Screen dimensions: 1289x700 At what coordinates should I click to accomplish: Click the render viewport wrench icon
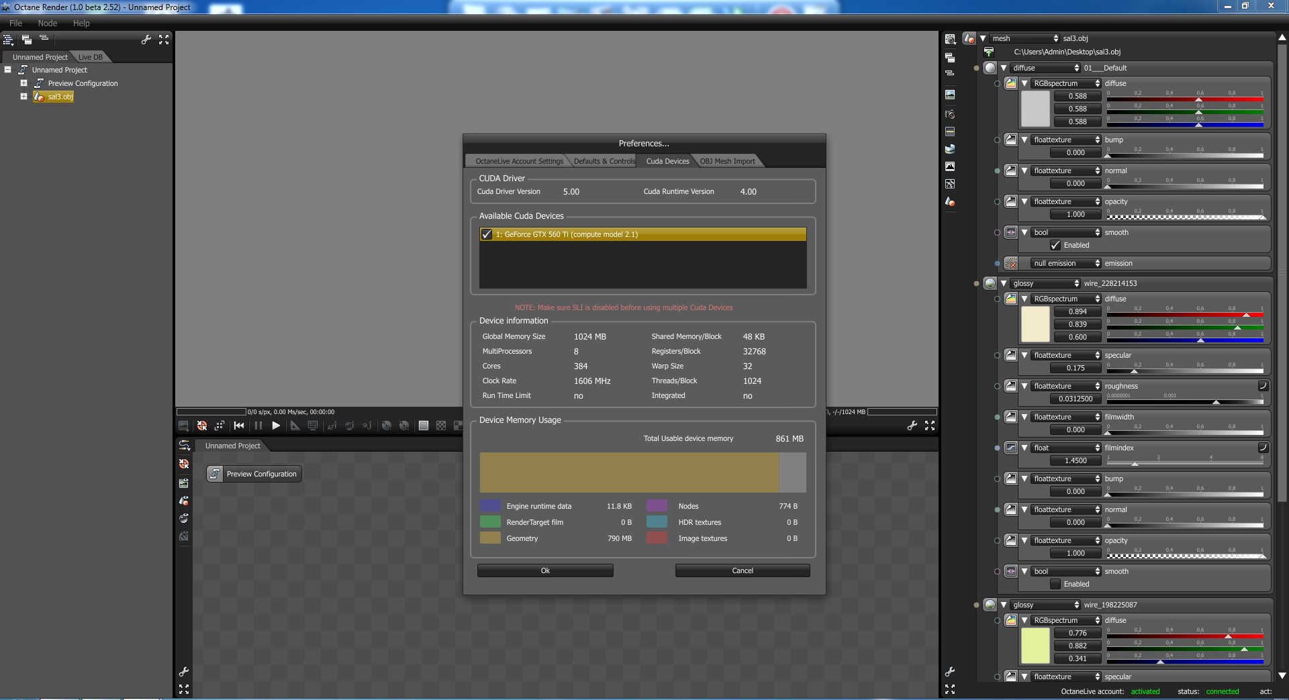[912, 426]
